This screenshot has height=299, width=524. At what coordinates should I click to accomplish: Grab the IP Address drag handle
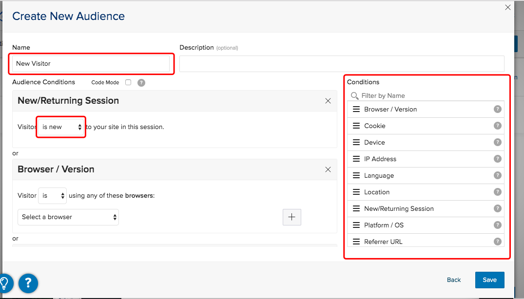356,159
